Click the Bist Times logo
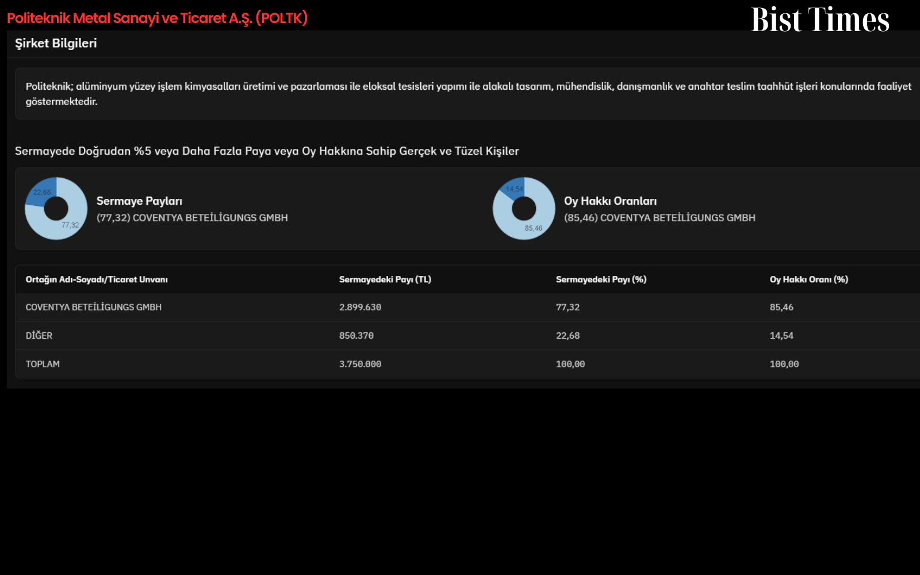 (x=821, y=19)
